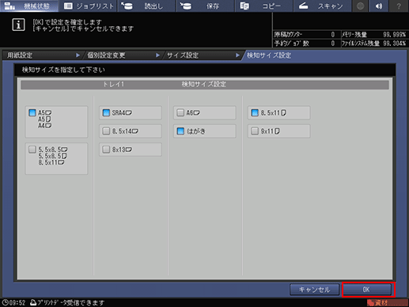The image size is (409, 307).
Task: Check the A6 size option
Action: pos(180,113)
